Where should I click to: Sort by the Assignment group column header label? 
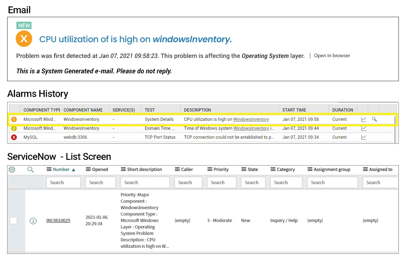tap(332, 169)
